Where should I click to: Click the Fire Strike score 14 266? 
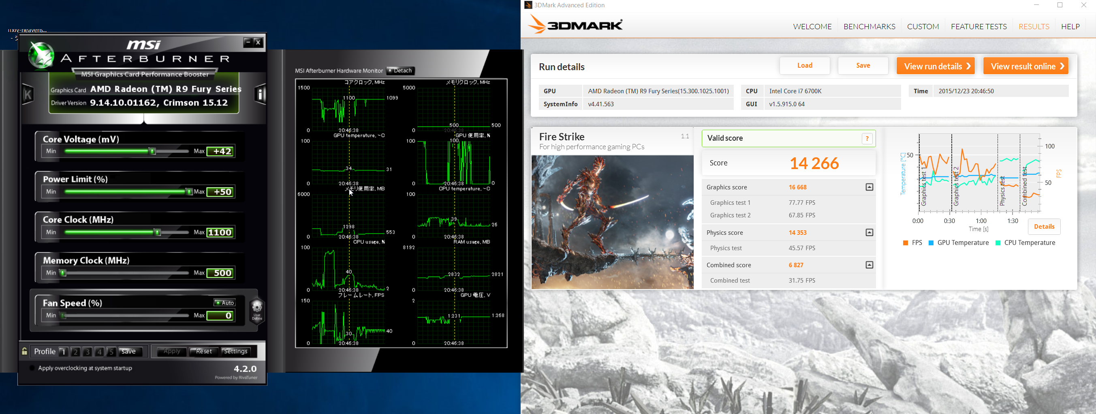[x=814, y=163]
